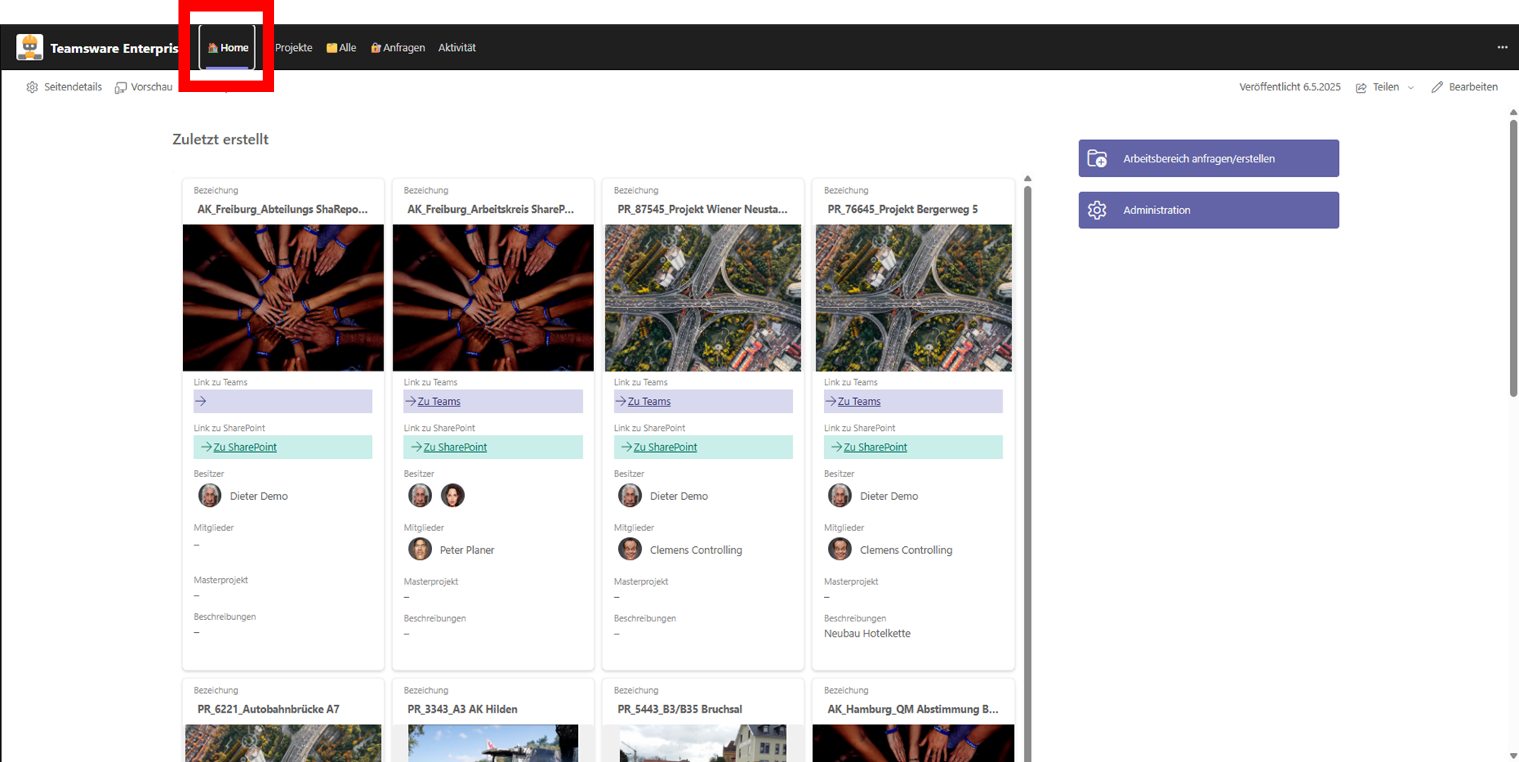Image resolution: width=1519 pixels, height=762 pixels.
Task: Open the three-dots more options menu
Action: 1502,47
